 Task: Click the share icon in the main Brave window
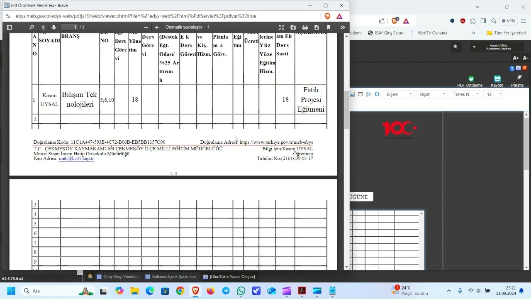tap(382, 21)
